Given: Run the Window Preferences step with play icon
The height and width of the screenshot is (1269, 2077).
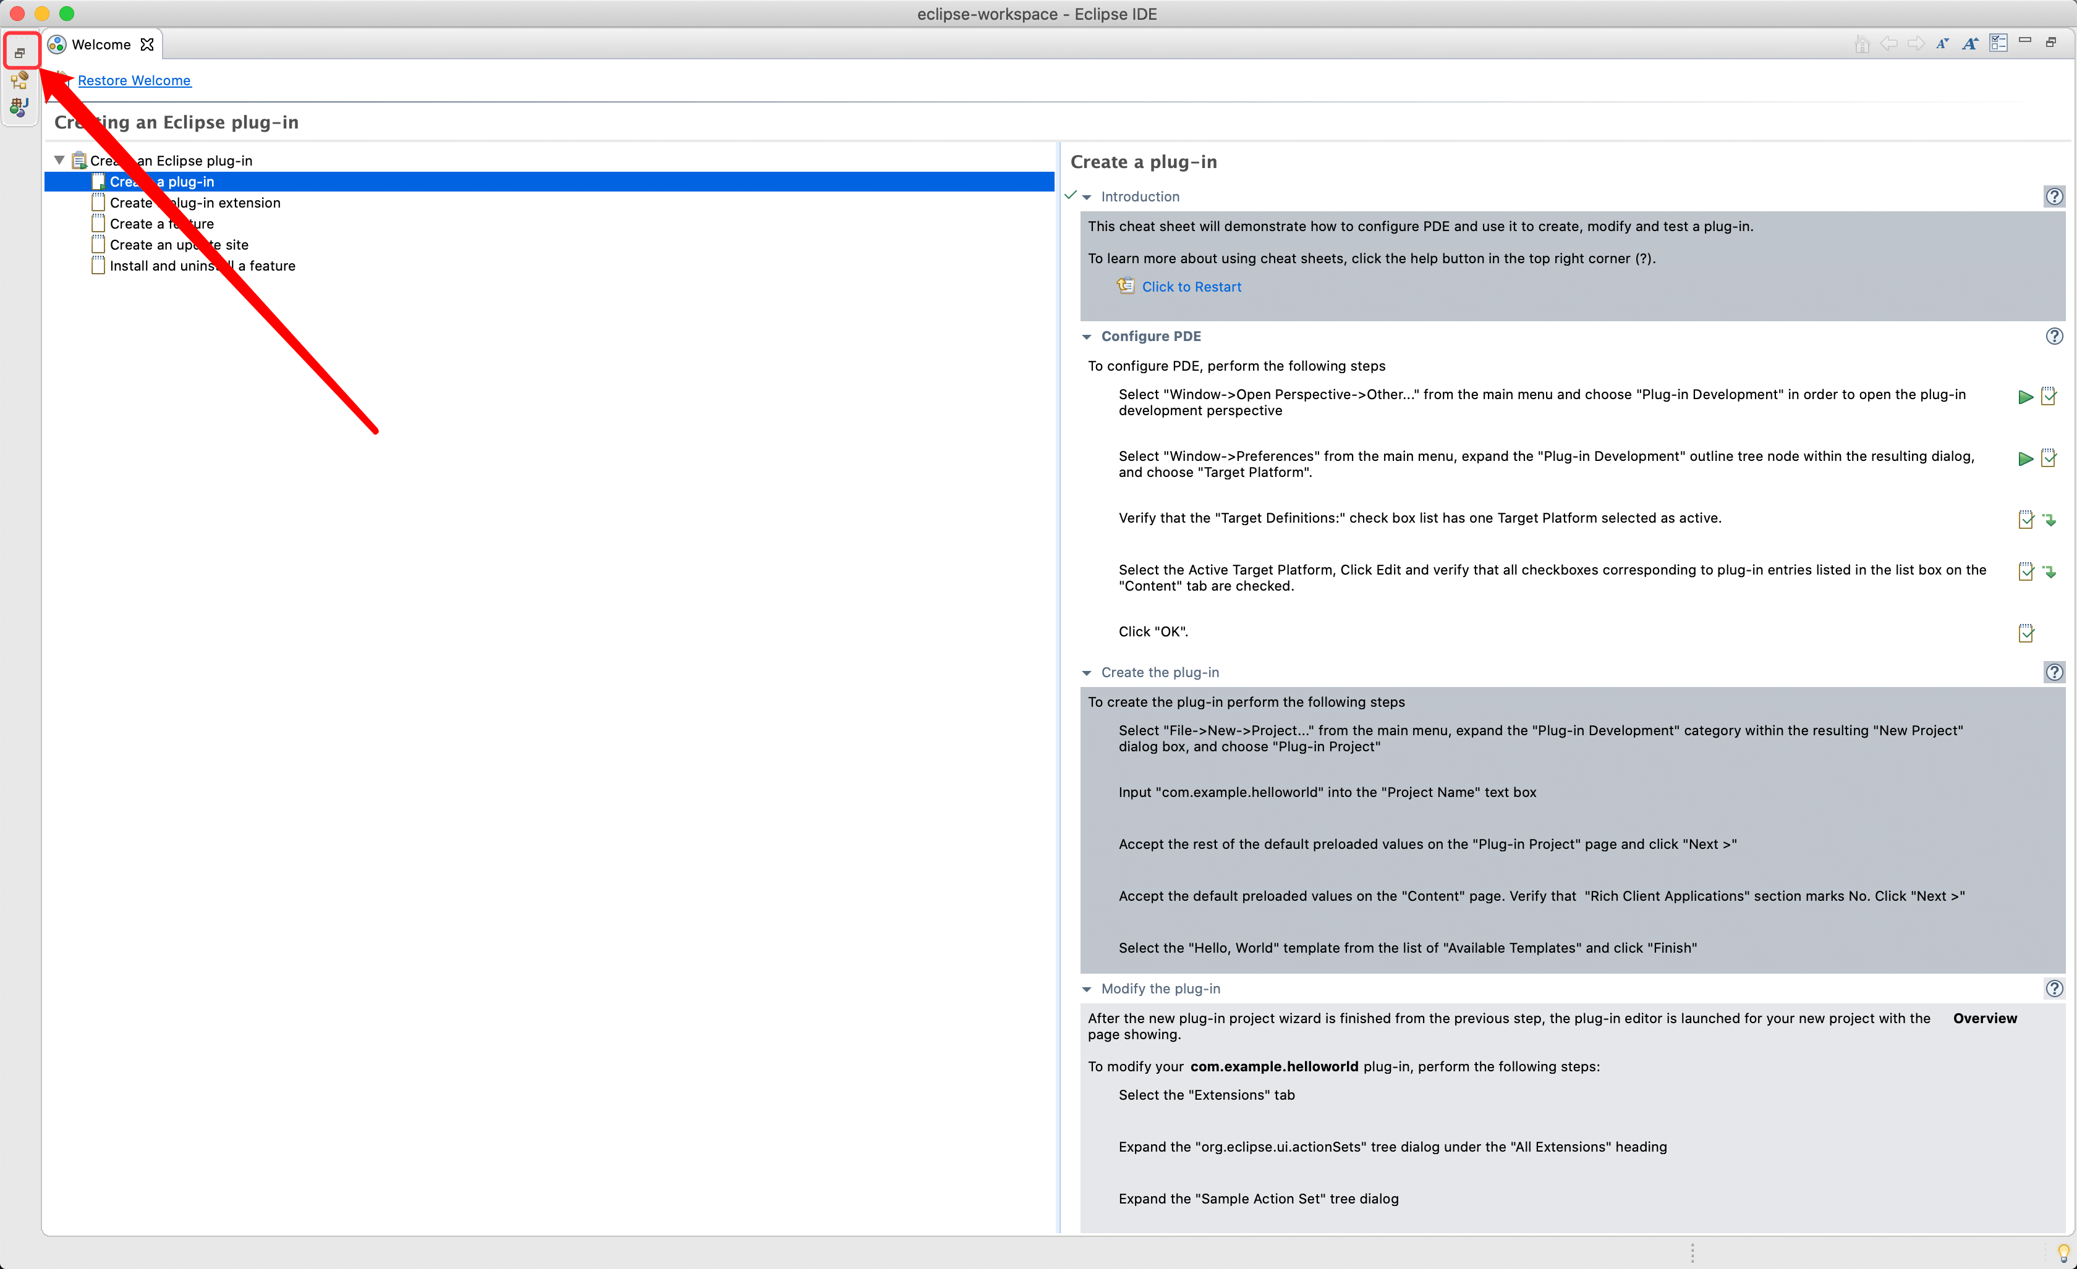Looking at the screenshot, I should [x=2026, y=458].
